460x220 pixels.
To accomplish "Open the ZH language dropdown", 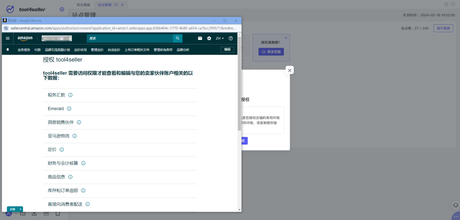I will (220, 39).
